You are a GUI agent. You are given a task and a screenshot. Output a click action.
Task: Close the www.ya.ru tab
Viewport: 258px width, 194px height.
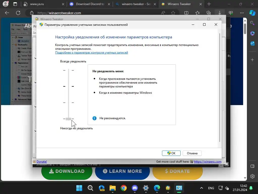(x=63, y=4)
